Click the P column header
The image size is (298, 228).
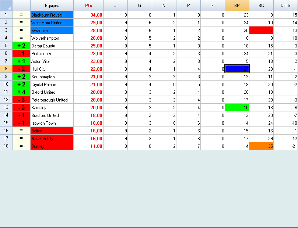pos(188,5)
